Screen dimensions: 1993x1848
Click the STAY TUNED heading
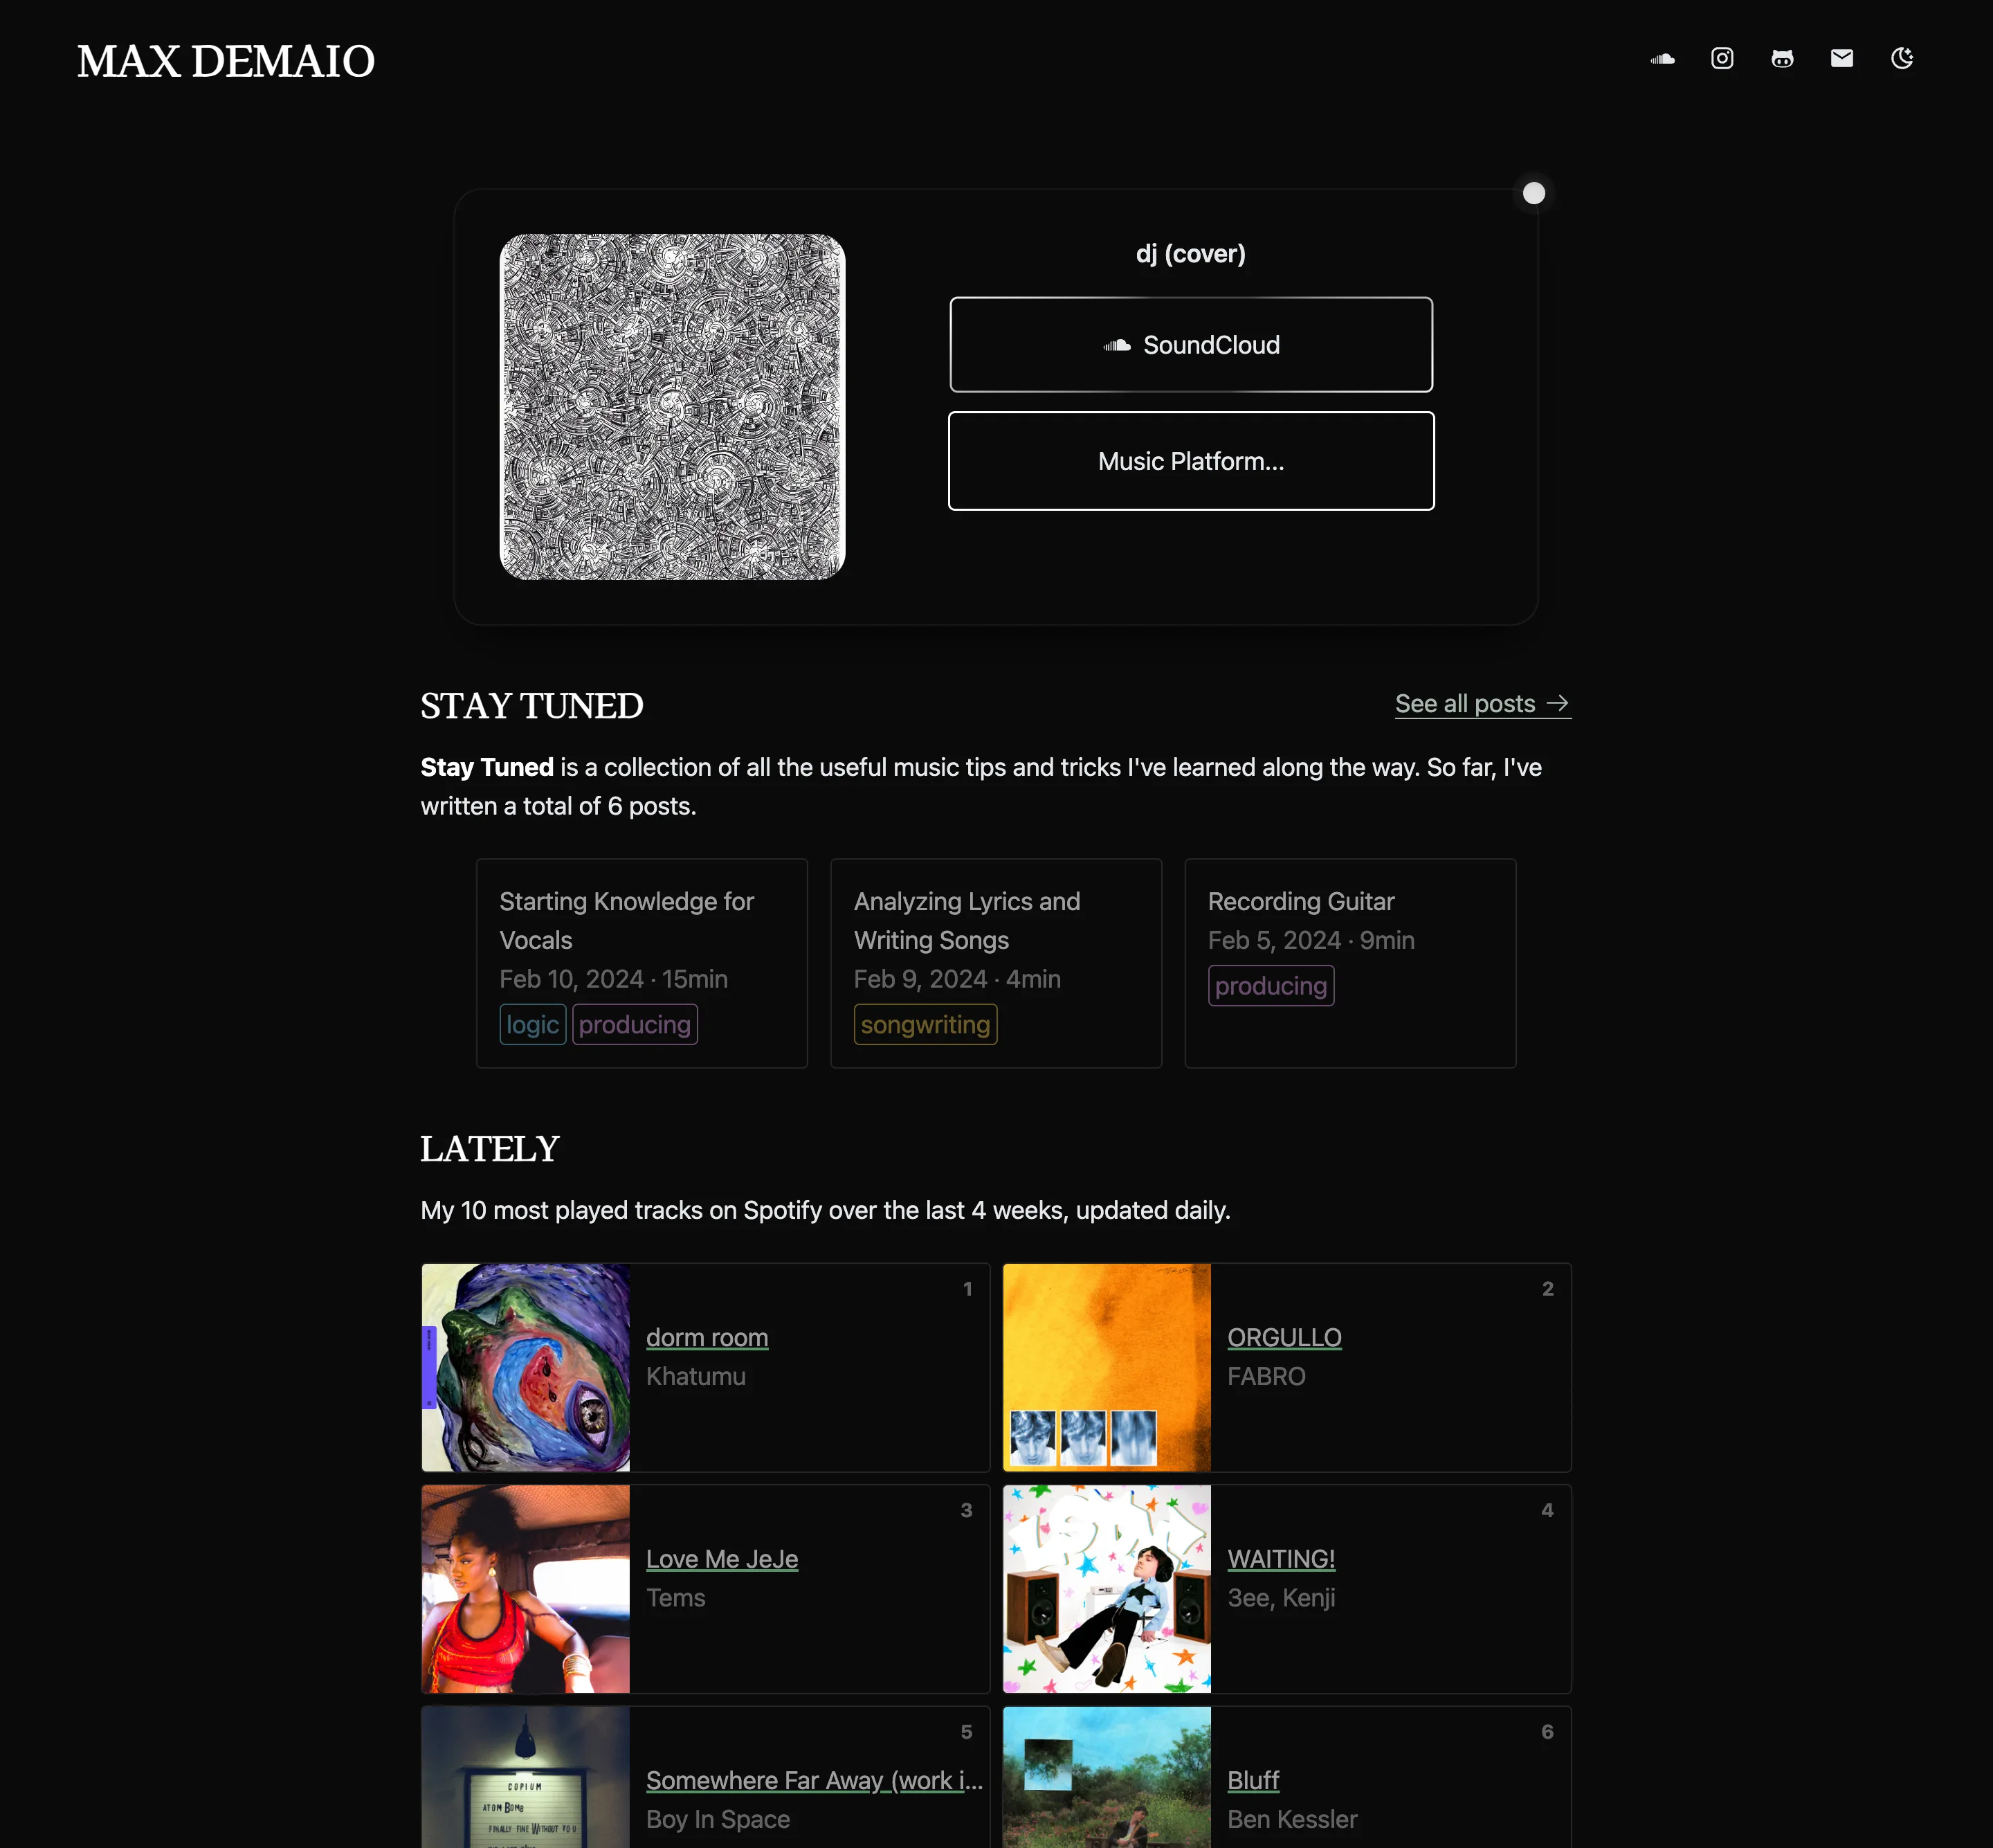point(532,706)
